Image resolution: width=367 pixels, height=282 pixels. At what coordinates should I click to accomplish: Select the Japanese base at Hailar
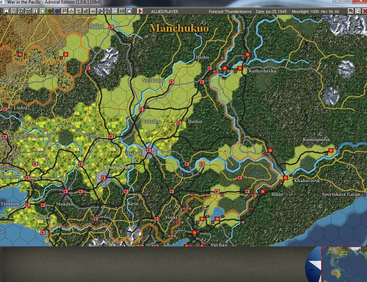tap(111, 27)
